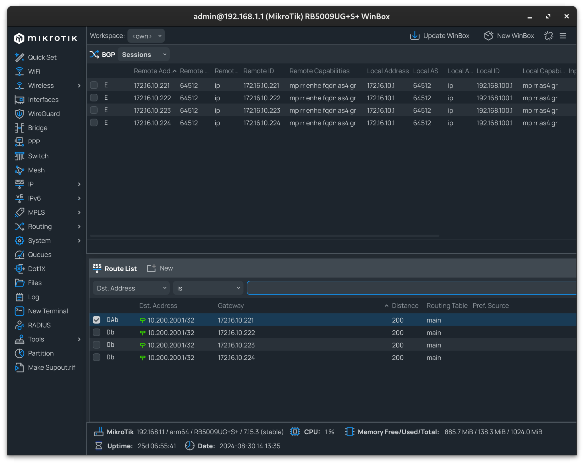Check the route via gateway 172.16.10.224
The height and width of the screenshot is (464, 584).
(x=97, y=357)
